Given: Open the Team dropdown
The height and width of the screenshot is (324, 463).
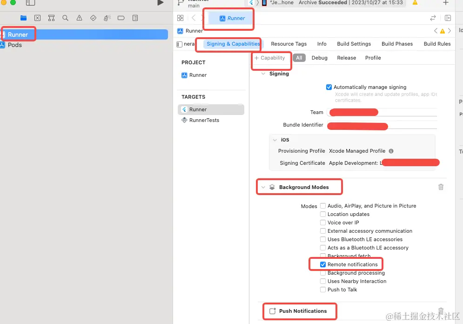Looking at the screenshot, I should (x=382, y=112).
